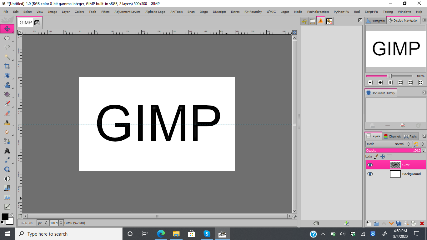Click the Windows taskbar search box
The width and height of the screenshot is (427, 240).
click(x=69, y=234)
